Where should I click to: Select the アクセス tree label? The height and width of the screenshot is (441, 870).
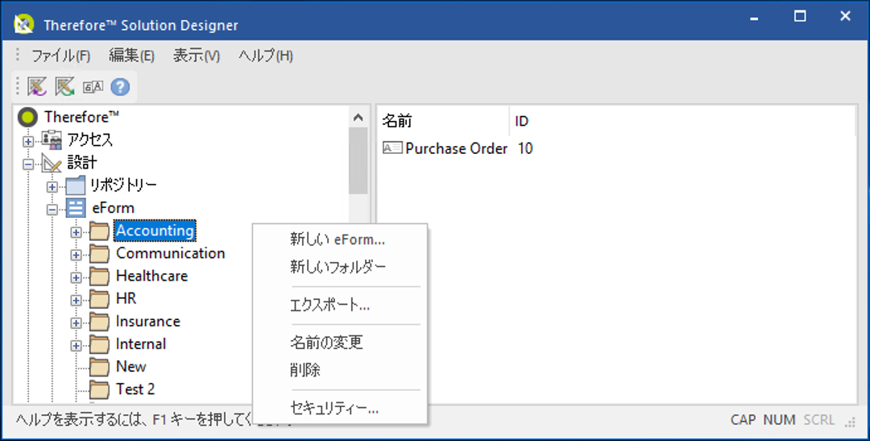click(x=90, y=140)
